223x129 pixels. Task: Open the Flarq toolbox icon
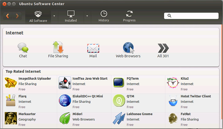point(10,101)
